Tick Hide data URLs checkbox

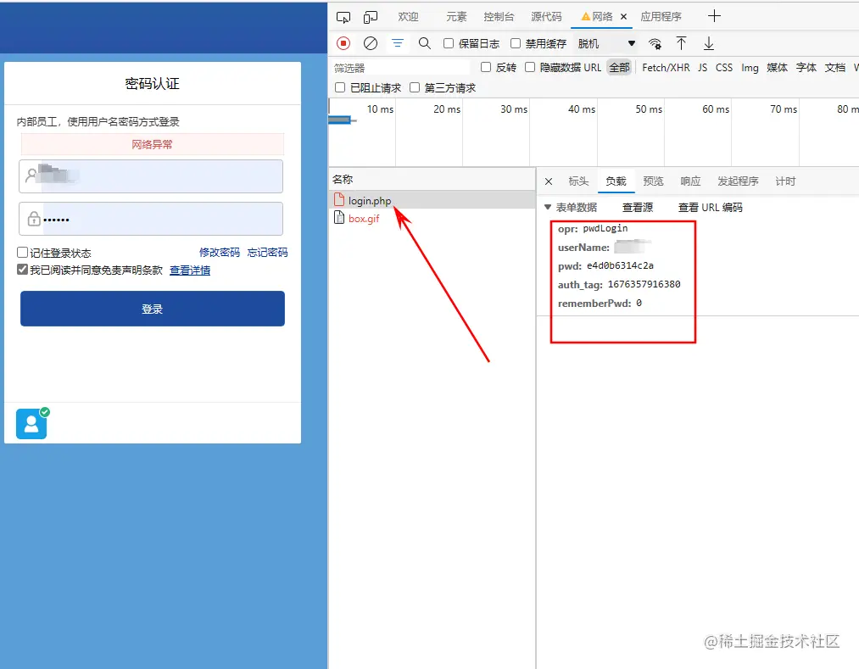coord(530,67)
